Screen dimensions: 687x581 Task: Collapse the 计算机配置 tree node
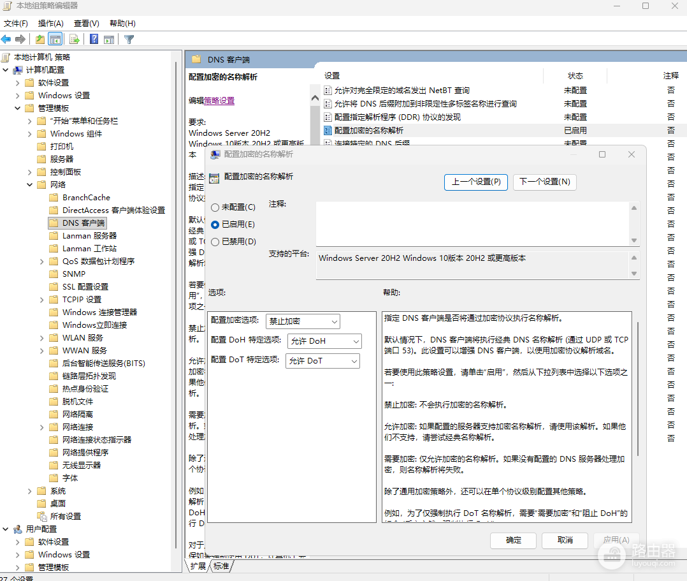5,70
